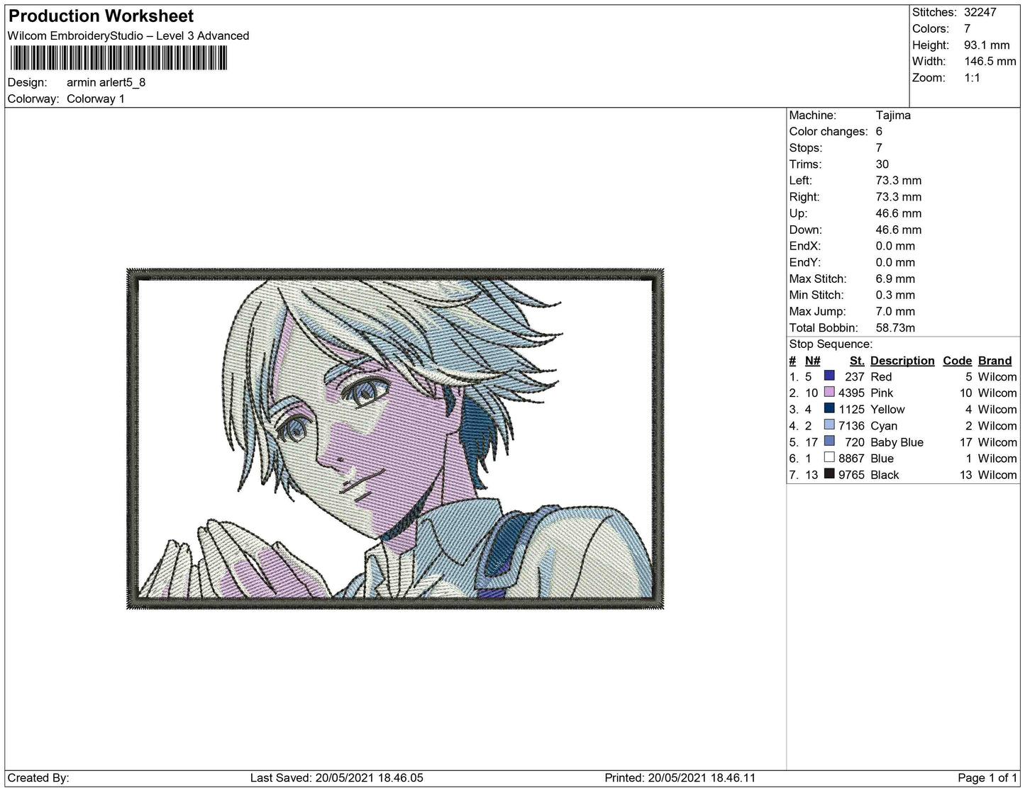Select the Trims value 30
1025x788 pixels.
[x=882, y=164]
